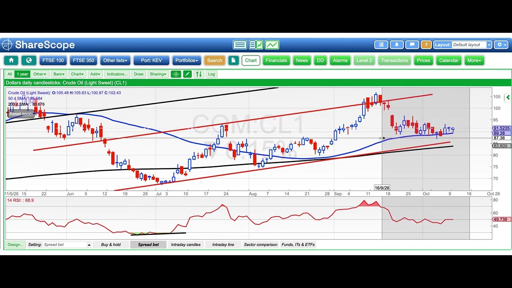Select the Buy & hold setting
512x288 pixels.
coord(111,244)
